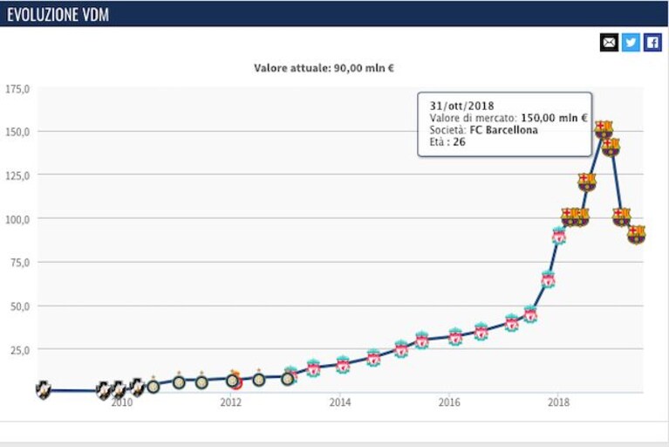Screen dimensions: 669x447
Task: Select Barcelona marker at 150 million peak
Action: [604, 130]
